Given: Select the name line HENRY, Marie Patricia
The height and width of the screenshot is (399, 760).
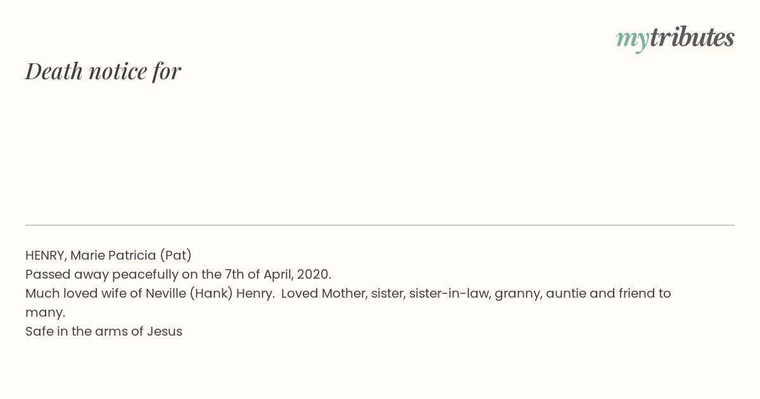Looking at the screenshot, I should tap(108, 256).
